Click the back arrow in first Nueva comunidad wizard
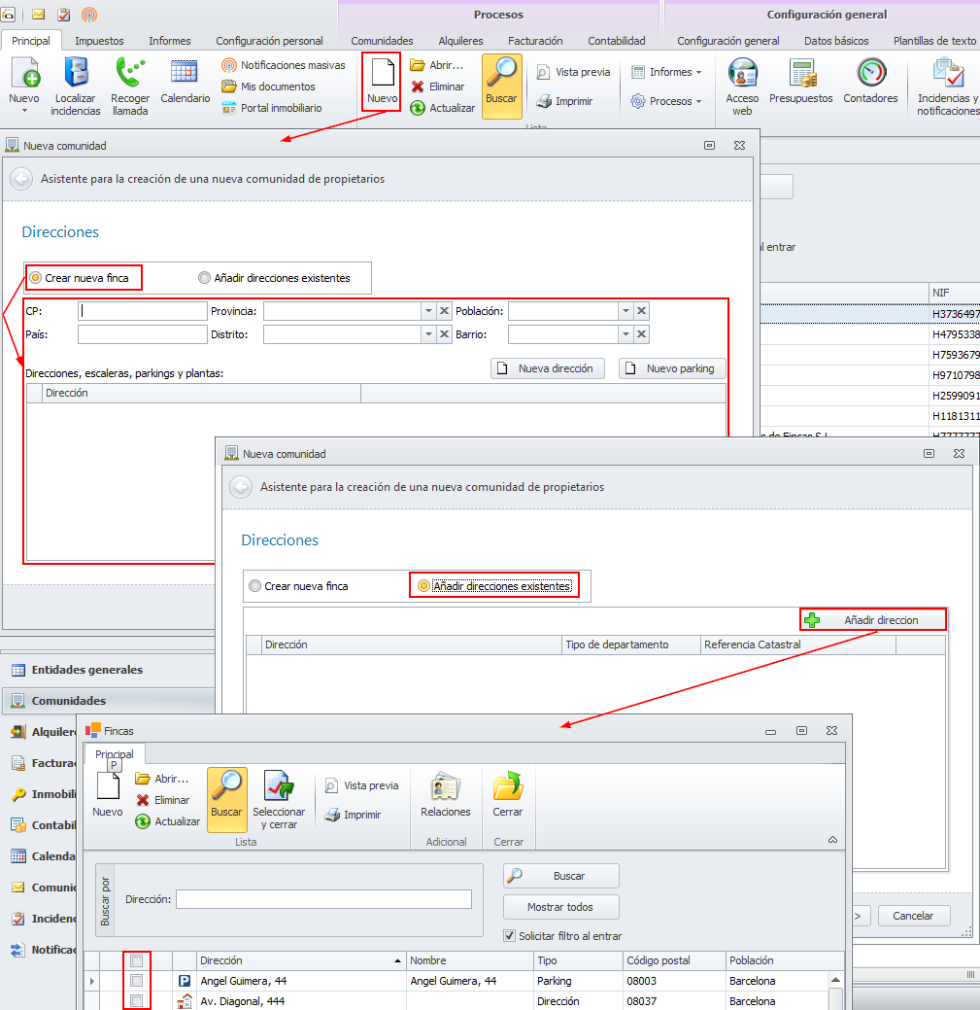Viewport: 980px width, 1010px height. point(21,179)
